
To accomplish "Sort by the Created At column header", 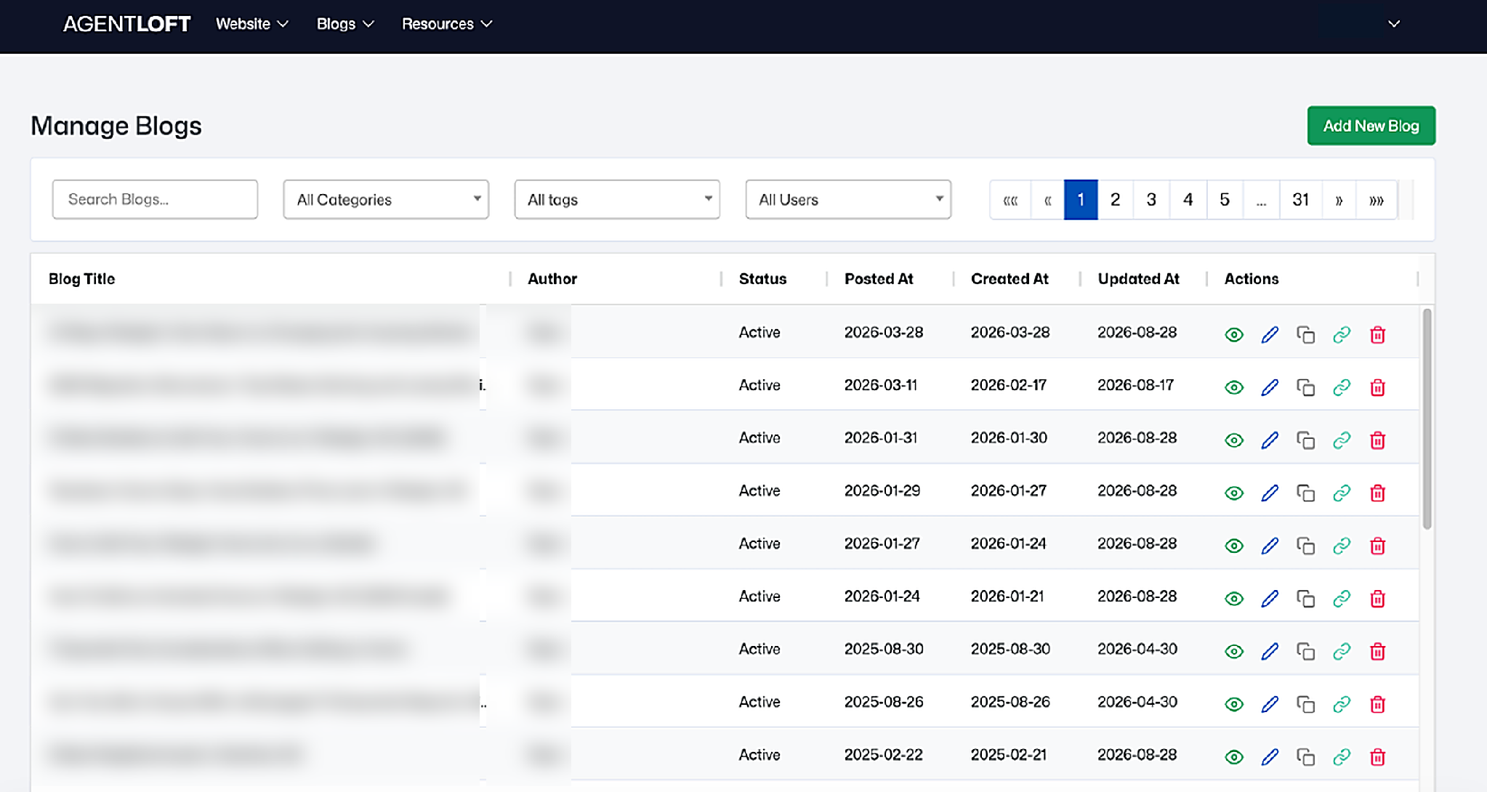I will coord(1010,279).
